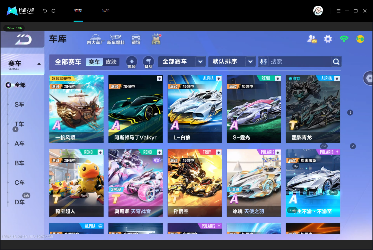Select the 鸭宝超人 duck car card

76,183
